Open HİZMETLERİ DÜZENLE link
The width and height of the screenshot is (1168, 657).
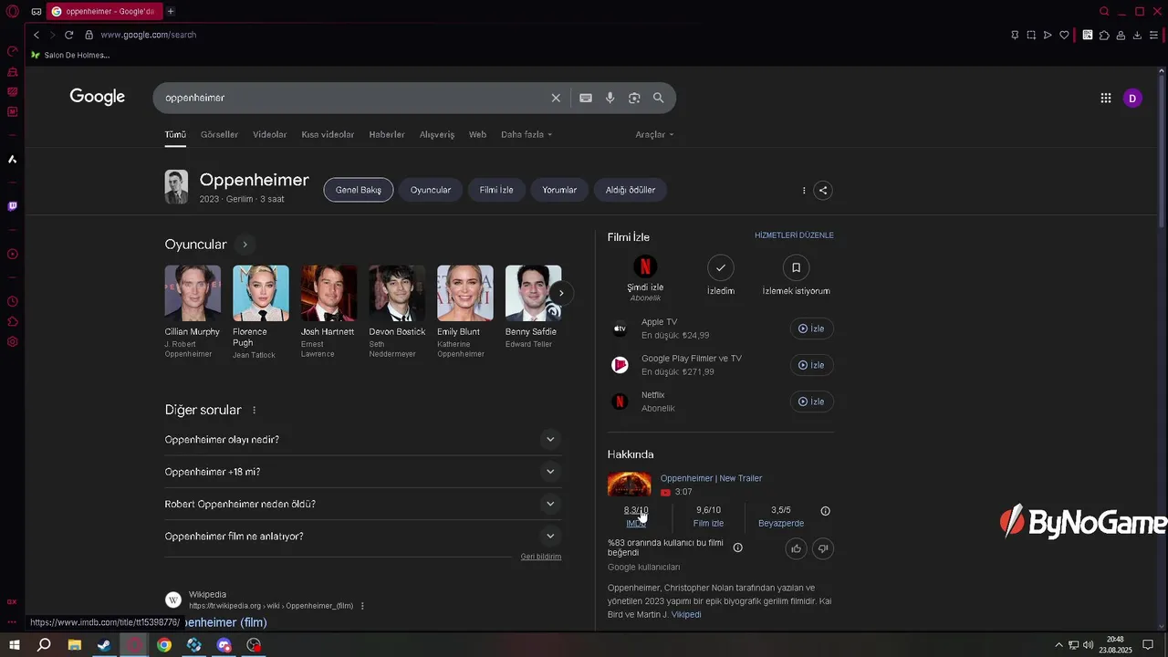[794, 235]
